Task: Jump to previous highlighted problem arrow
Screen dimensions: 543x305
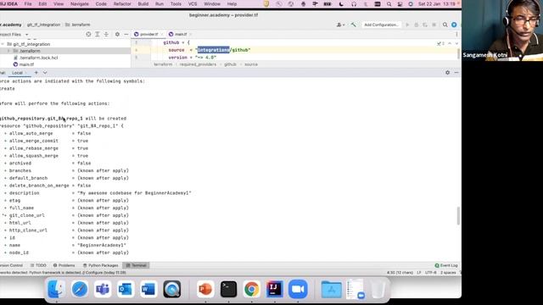Action: pyautogui.click(x=450, y=43)
